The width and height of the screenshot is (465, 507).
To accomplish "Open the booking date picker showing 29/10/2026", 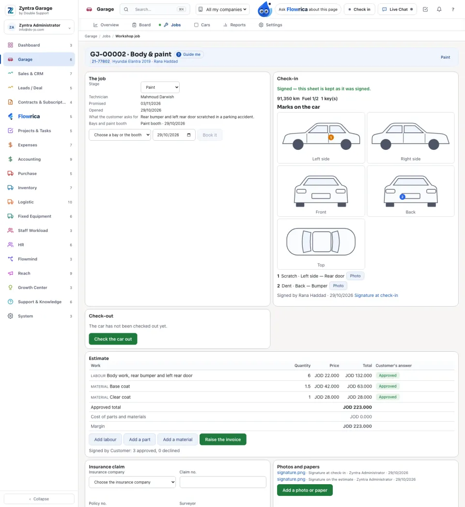I will [x=174, y=135].
